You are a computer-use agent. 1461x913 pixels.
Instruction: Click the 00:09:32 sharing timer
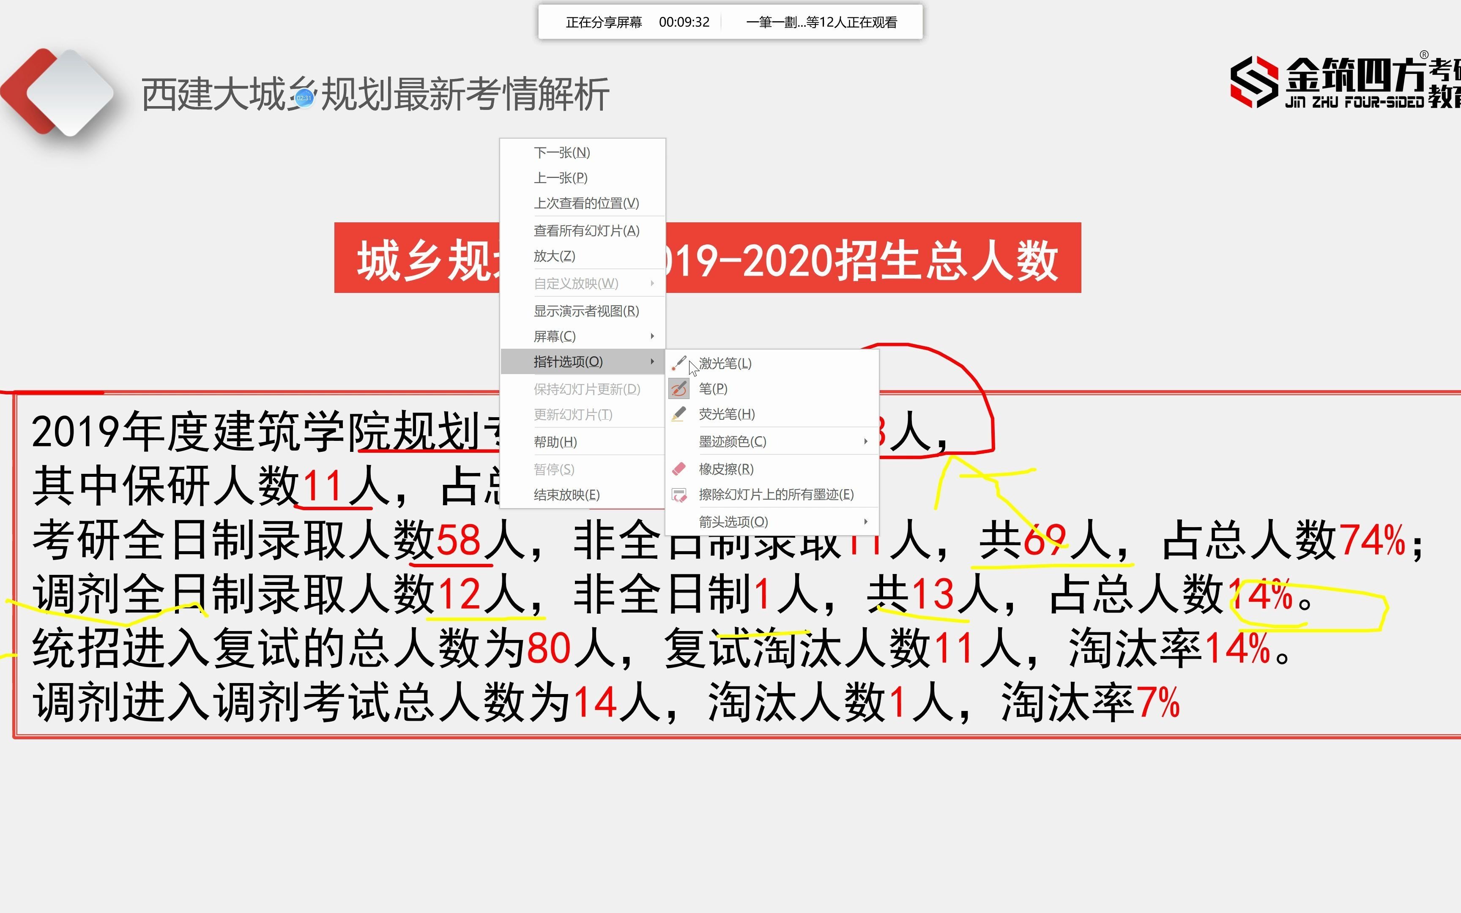click(x=684, y=22)
